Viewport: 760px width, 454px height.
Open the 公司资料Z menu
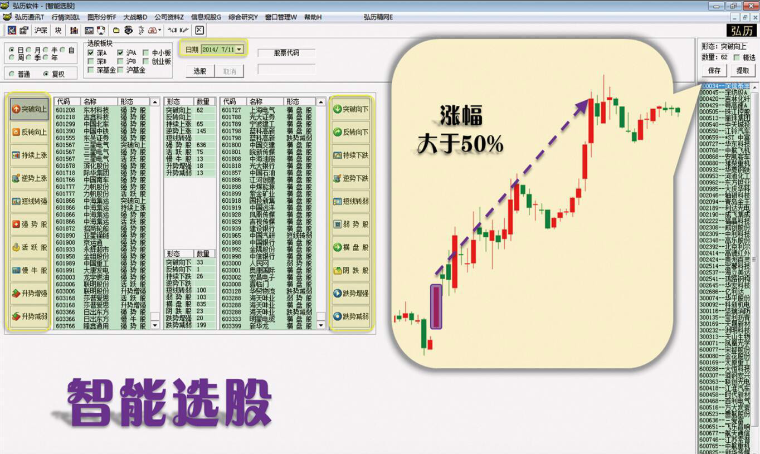[169, 17]
